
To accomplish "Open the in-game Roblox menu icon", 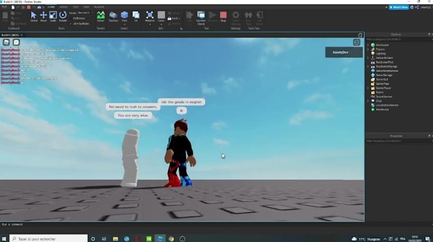I will tap(6, 42).
